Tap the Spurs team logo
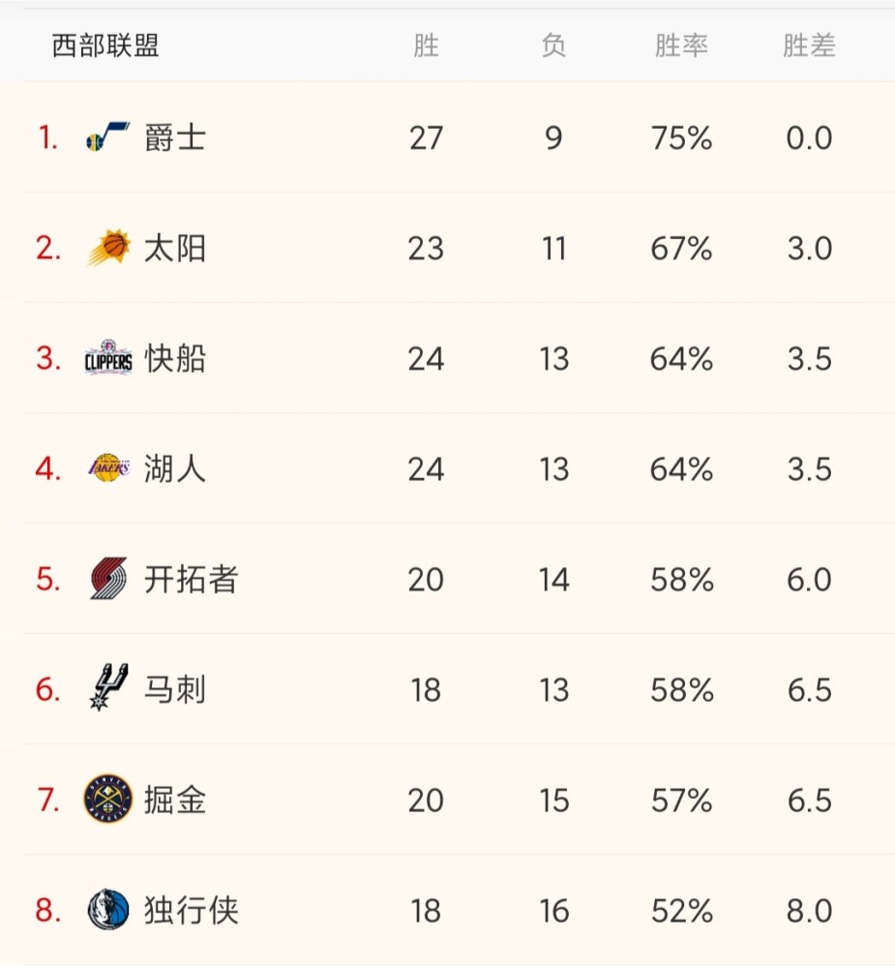This screenshot has width=895, height=968. pos(108,687)
